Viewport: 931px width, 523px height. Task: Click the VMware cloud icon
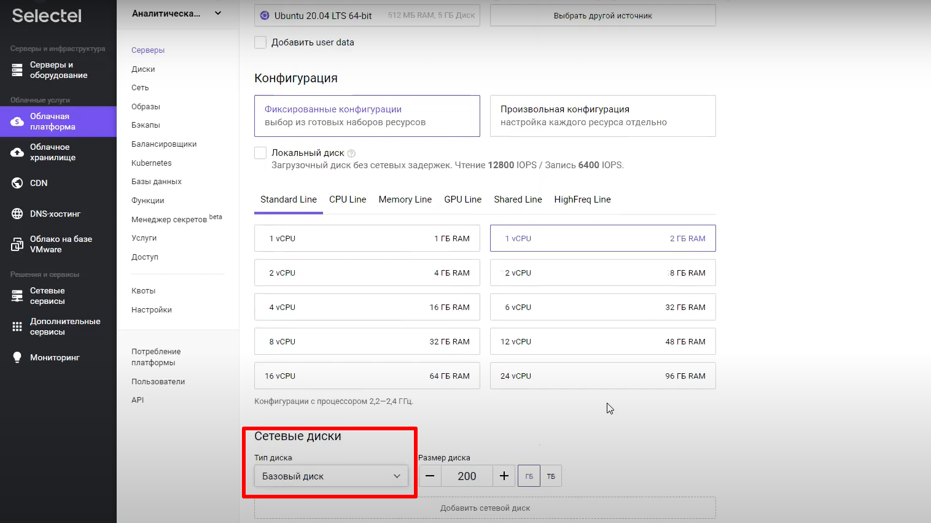click(x=17, y=244)
